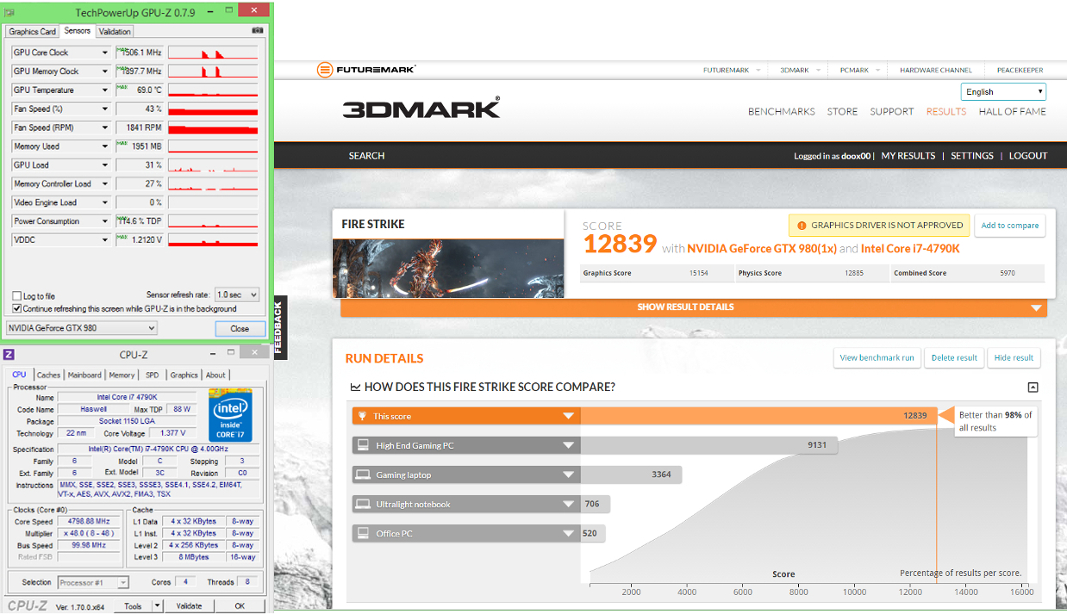Click Validate button in CPU-Z
The height and width of the screenshot is (614, 1067).
point(189,606)
